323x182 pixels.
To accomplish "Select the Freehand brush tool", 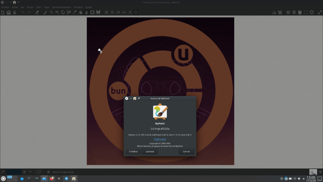I will (45, 12).
